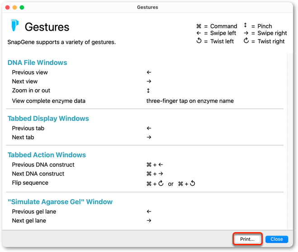
Task: Minimize window with the yellow button
Action: pyautogui.click(x=14, y=7)
